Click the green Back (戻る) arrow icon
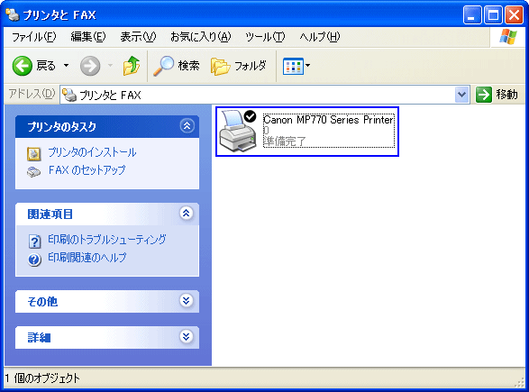The height and width of the screenshot is (392, 529). [23, 66]
